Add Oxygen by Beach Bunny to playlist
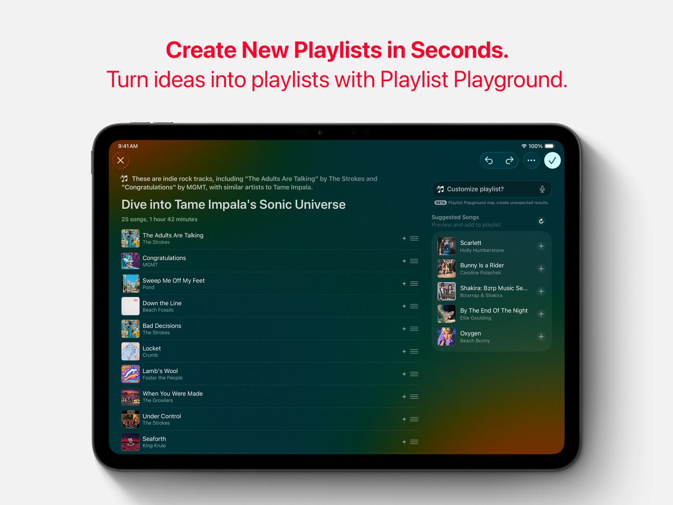This screenshot has height=505, width=673. click(541, 337)
